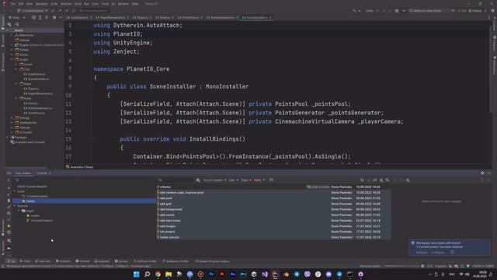The height and width of the screenshot is (280, 497).
Task: Open Visual Studio from the taskbar
Action: click(x=265, y=275)
